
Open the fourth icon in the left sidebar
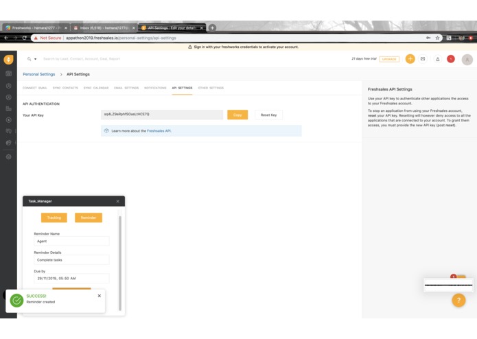pos(8,97)
